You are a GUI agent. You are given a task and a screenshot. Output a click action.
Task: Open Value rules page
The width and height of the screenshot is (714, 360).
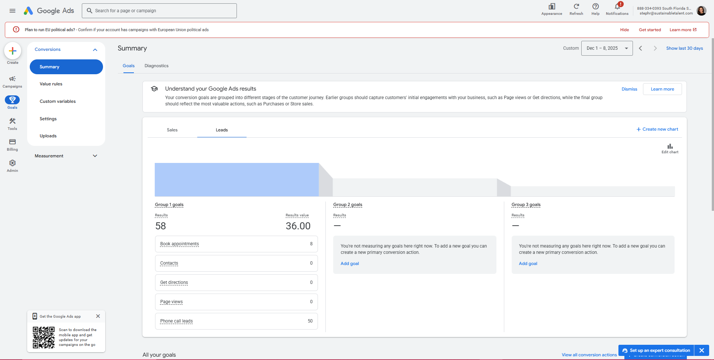point(51,84)
